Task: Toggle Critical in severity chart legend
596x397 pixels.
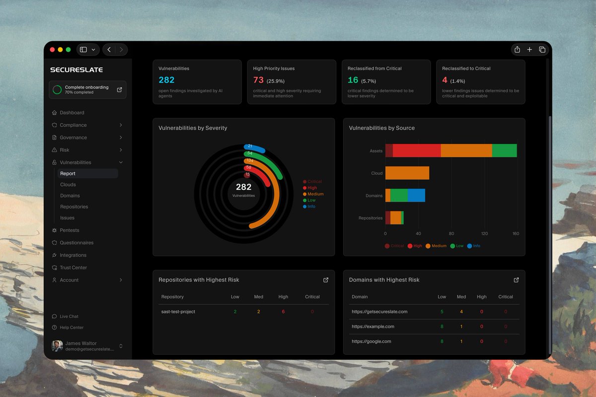Action: [312, 182]
